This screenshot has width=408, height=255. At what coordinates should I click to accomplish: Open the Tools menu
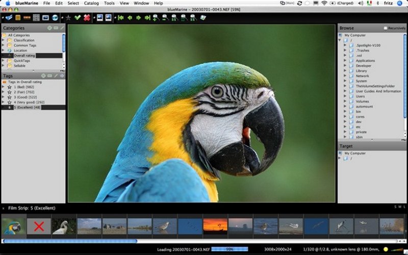(x=109, y=3)
